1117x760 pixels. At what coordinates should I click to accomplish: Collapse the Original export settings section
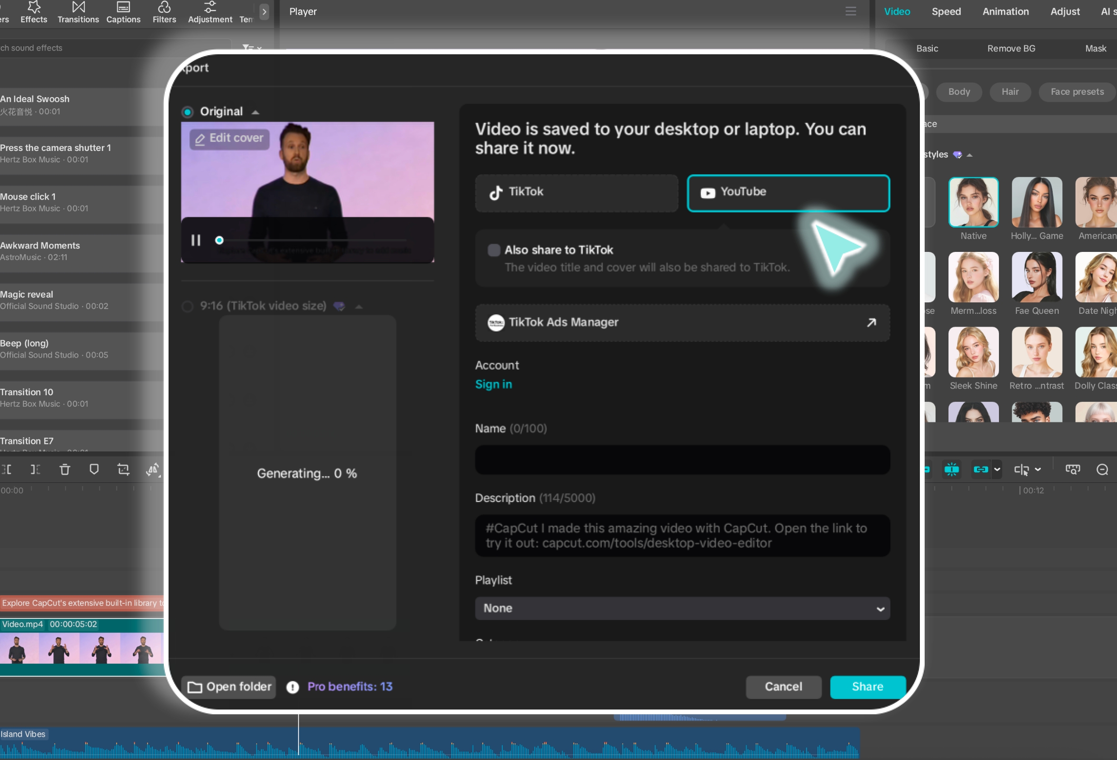(255, 111)
